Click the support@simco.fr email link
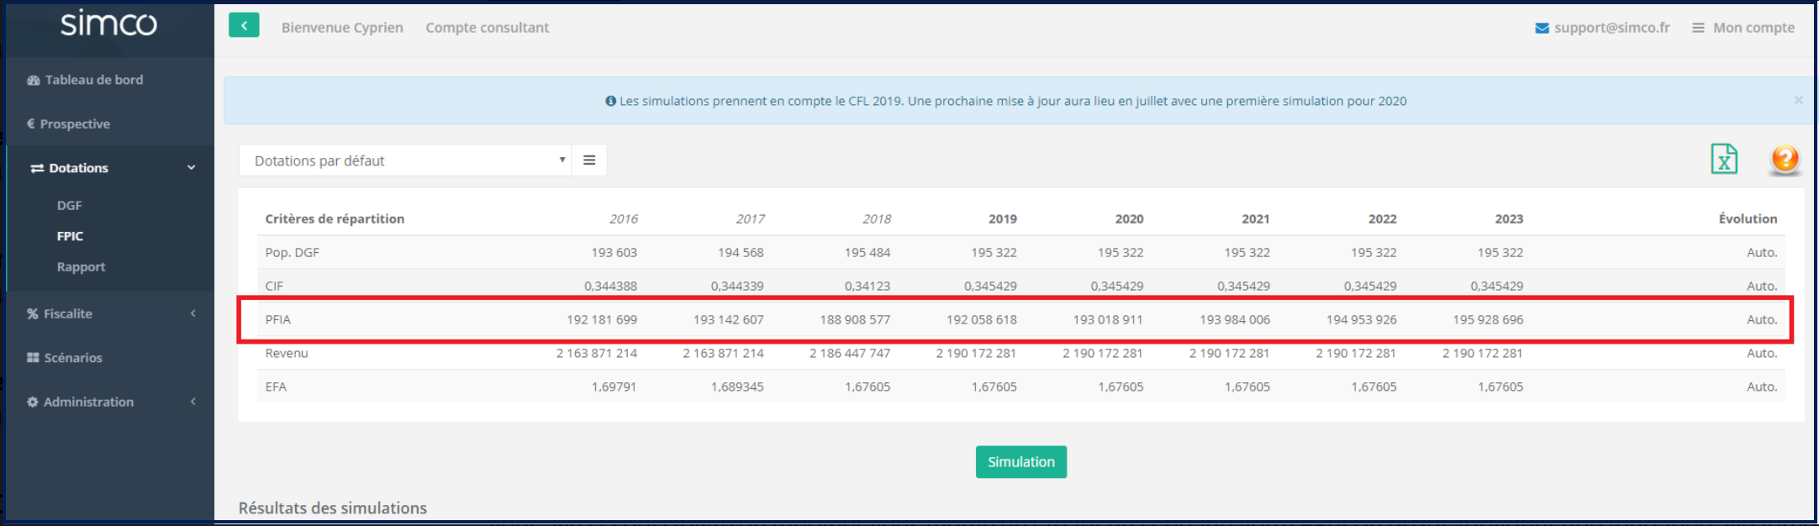 1611,28
